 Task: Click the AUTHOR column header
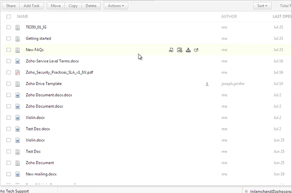229,17
